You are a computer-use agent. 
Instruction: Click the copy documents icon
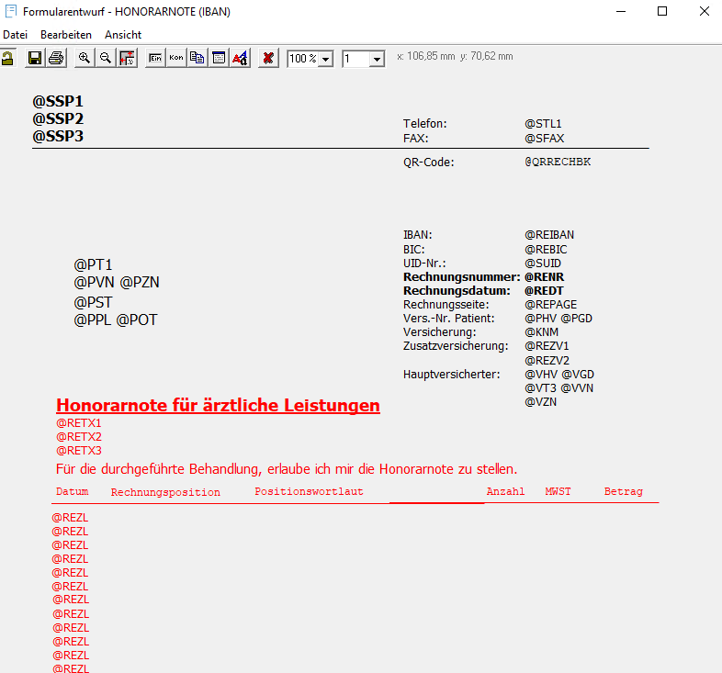[197, 58]
